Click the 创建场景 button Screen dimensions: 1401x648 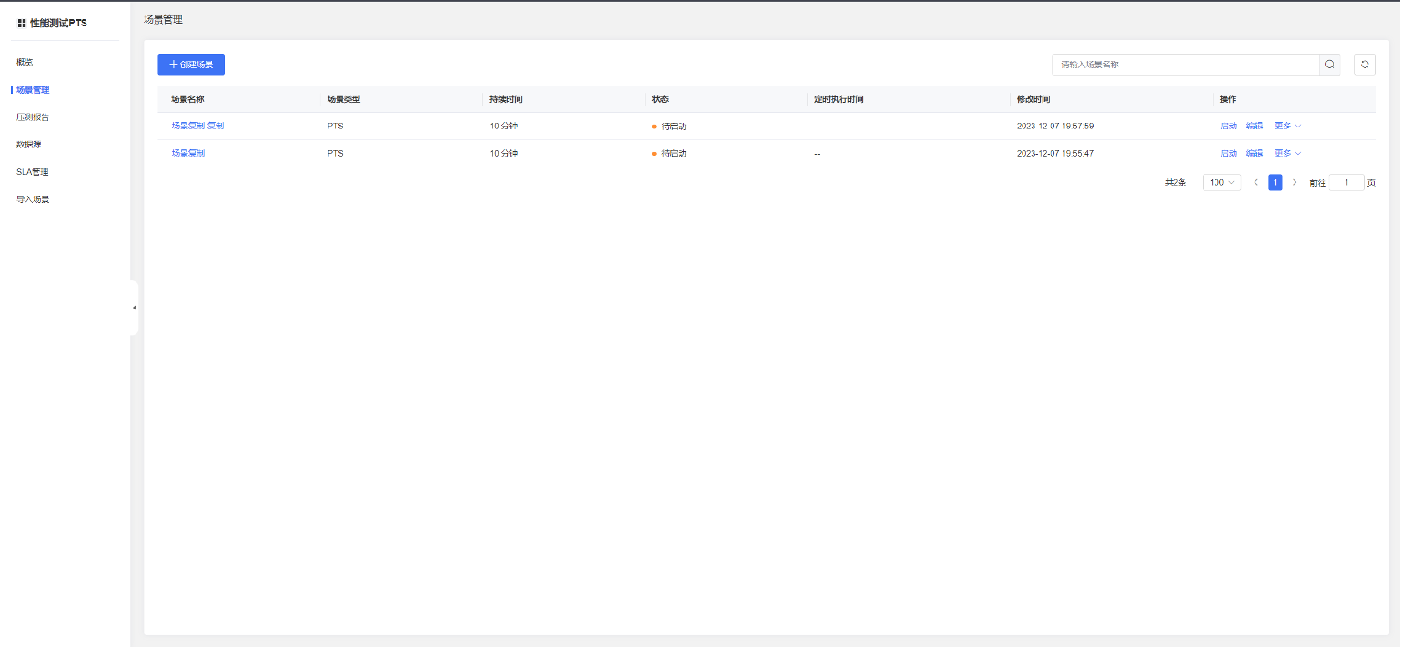click(x=191, y=65)
